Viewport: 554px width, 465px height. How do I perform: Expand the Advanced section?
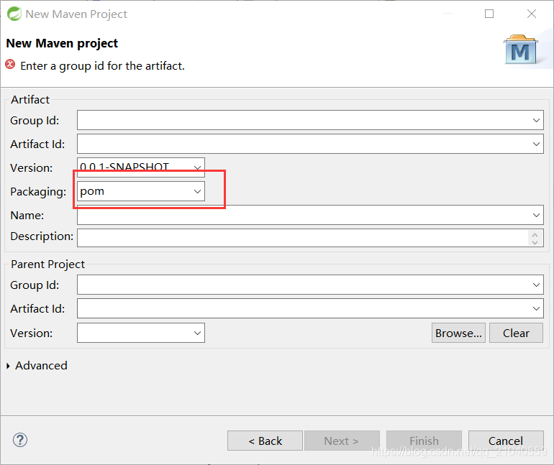tap(8, 366)
